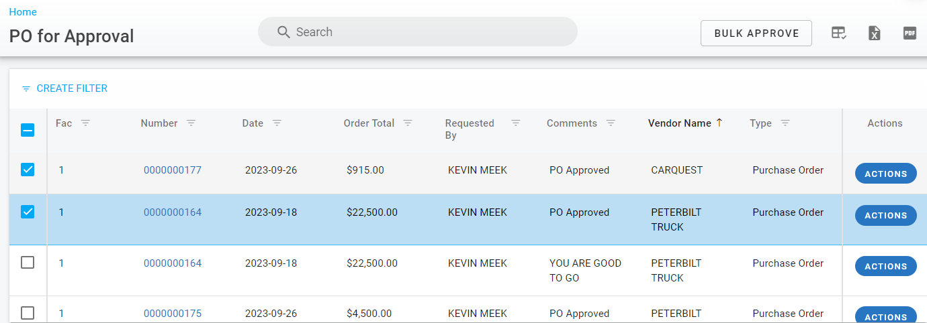
Task: Export the list as PDF
Action: coord(910,33)
